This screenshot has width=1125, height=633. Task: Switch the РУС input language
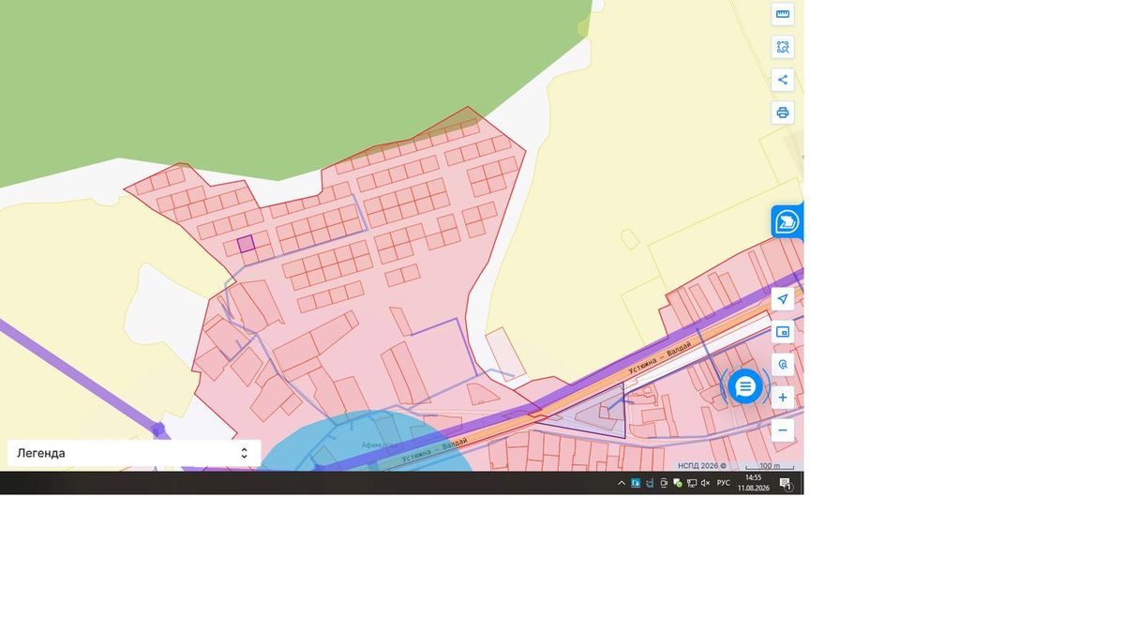(724, 483)
